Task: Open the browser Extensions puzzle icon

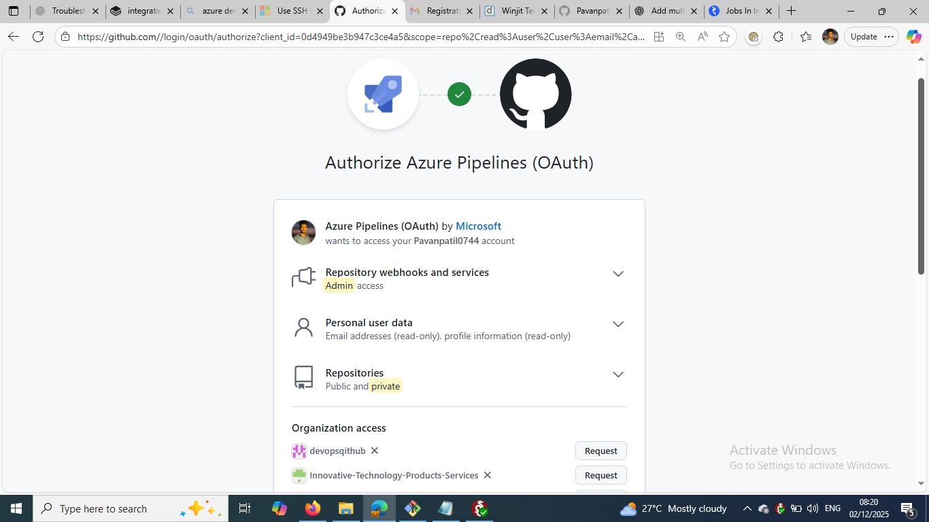Action: pyautogui.click(x=778, y=37)
